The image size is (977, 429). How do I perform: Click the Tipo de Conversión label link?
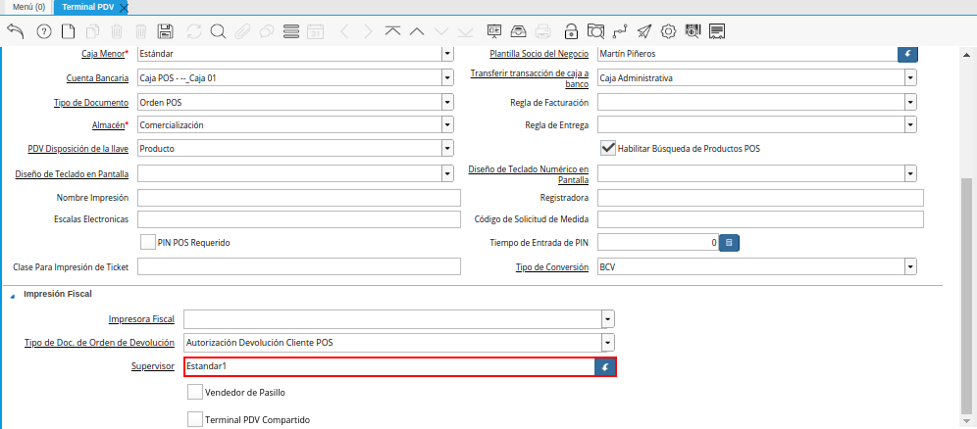(x=552, y=266)
